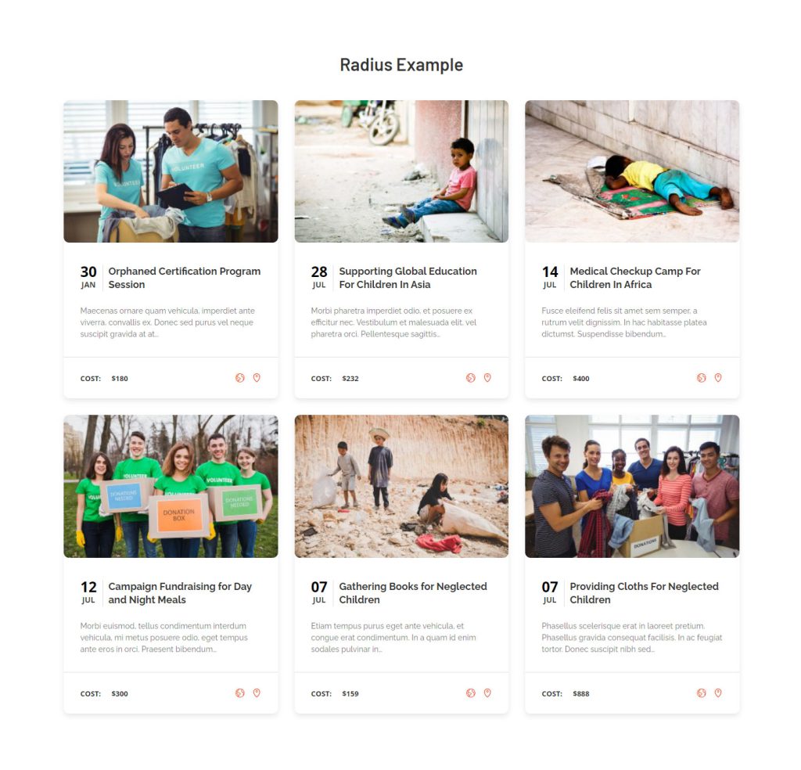Click globe icon on the $180 card
Image resolution: width=801 pixels, height=770 pixels.
(239, 378)
